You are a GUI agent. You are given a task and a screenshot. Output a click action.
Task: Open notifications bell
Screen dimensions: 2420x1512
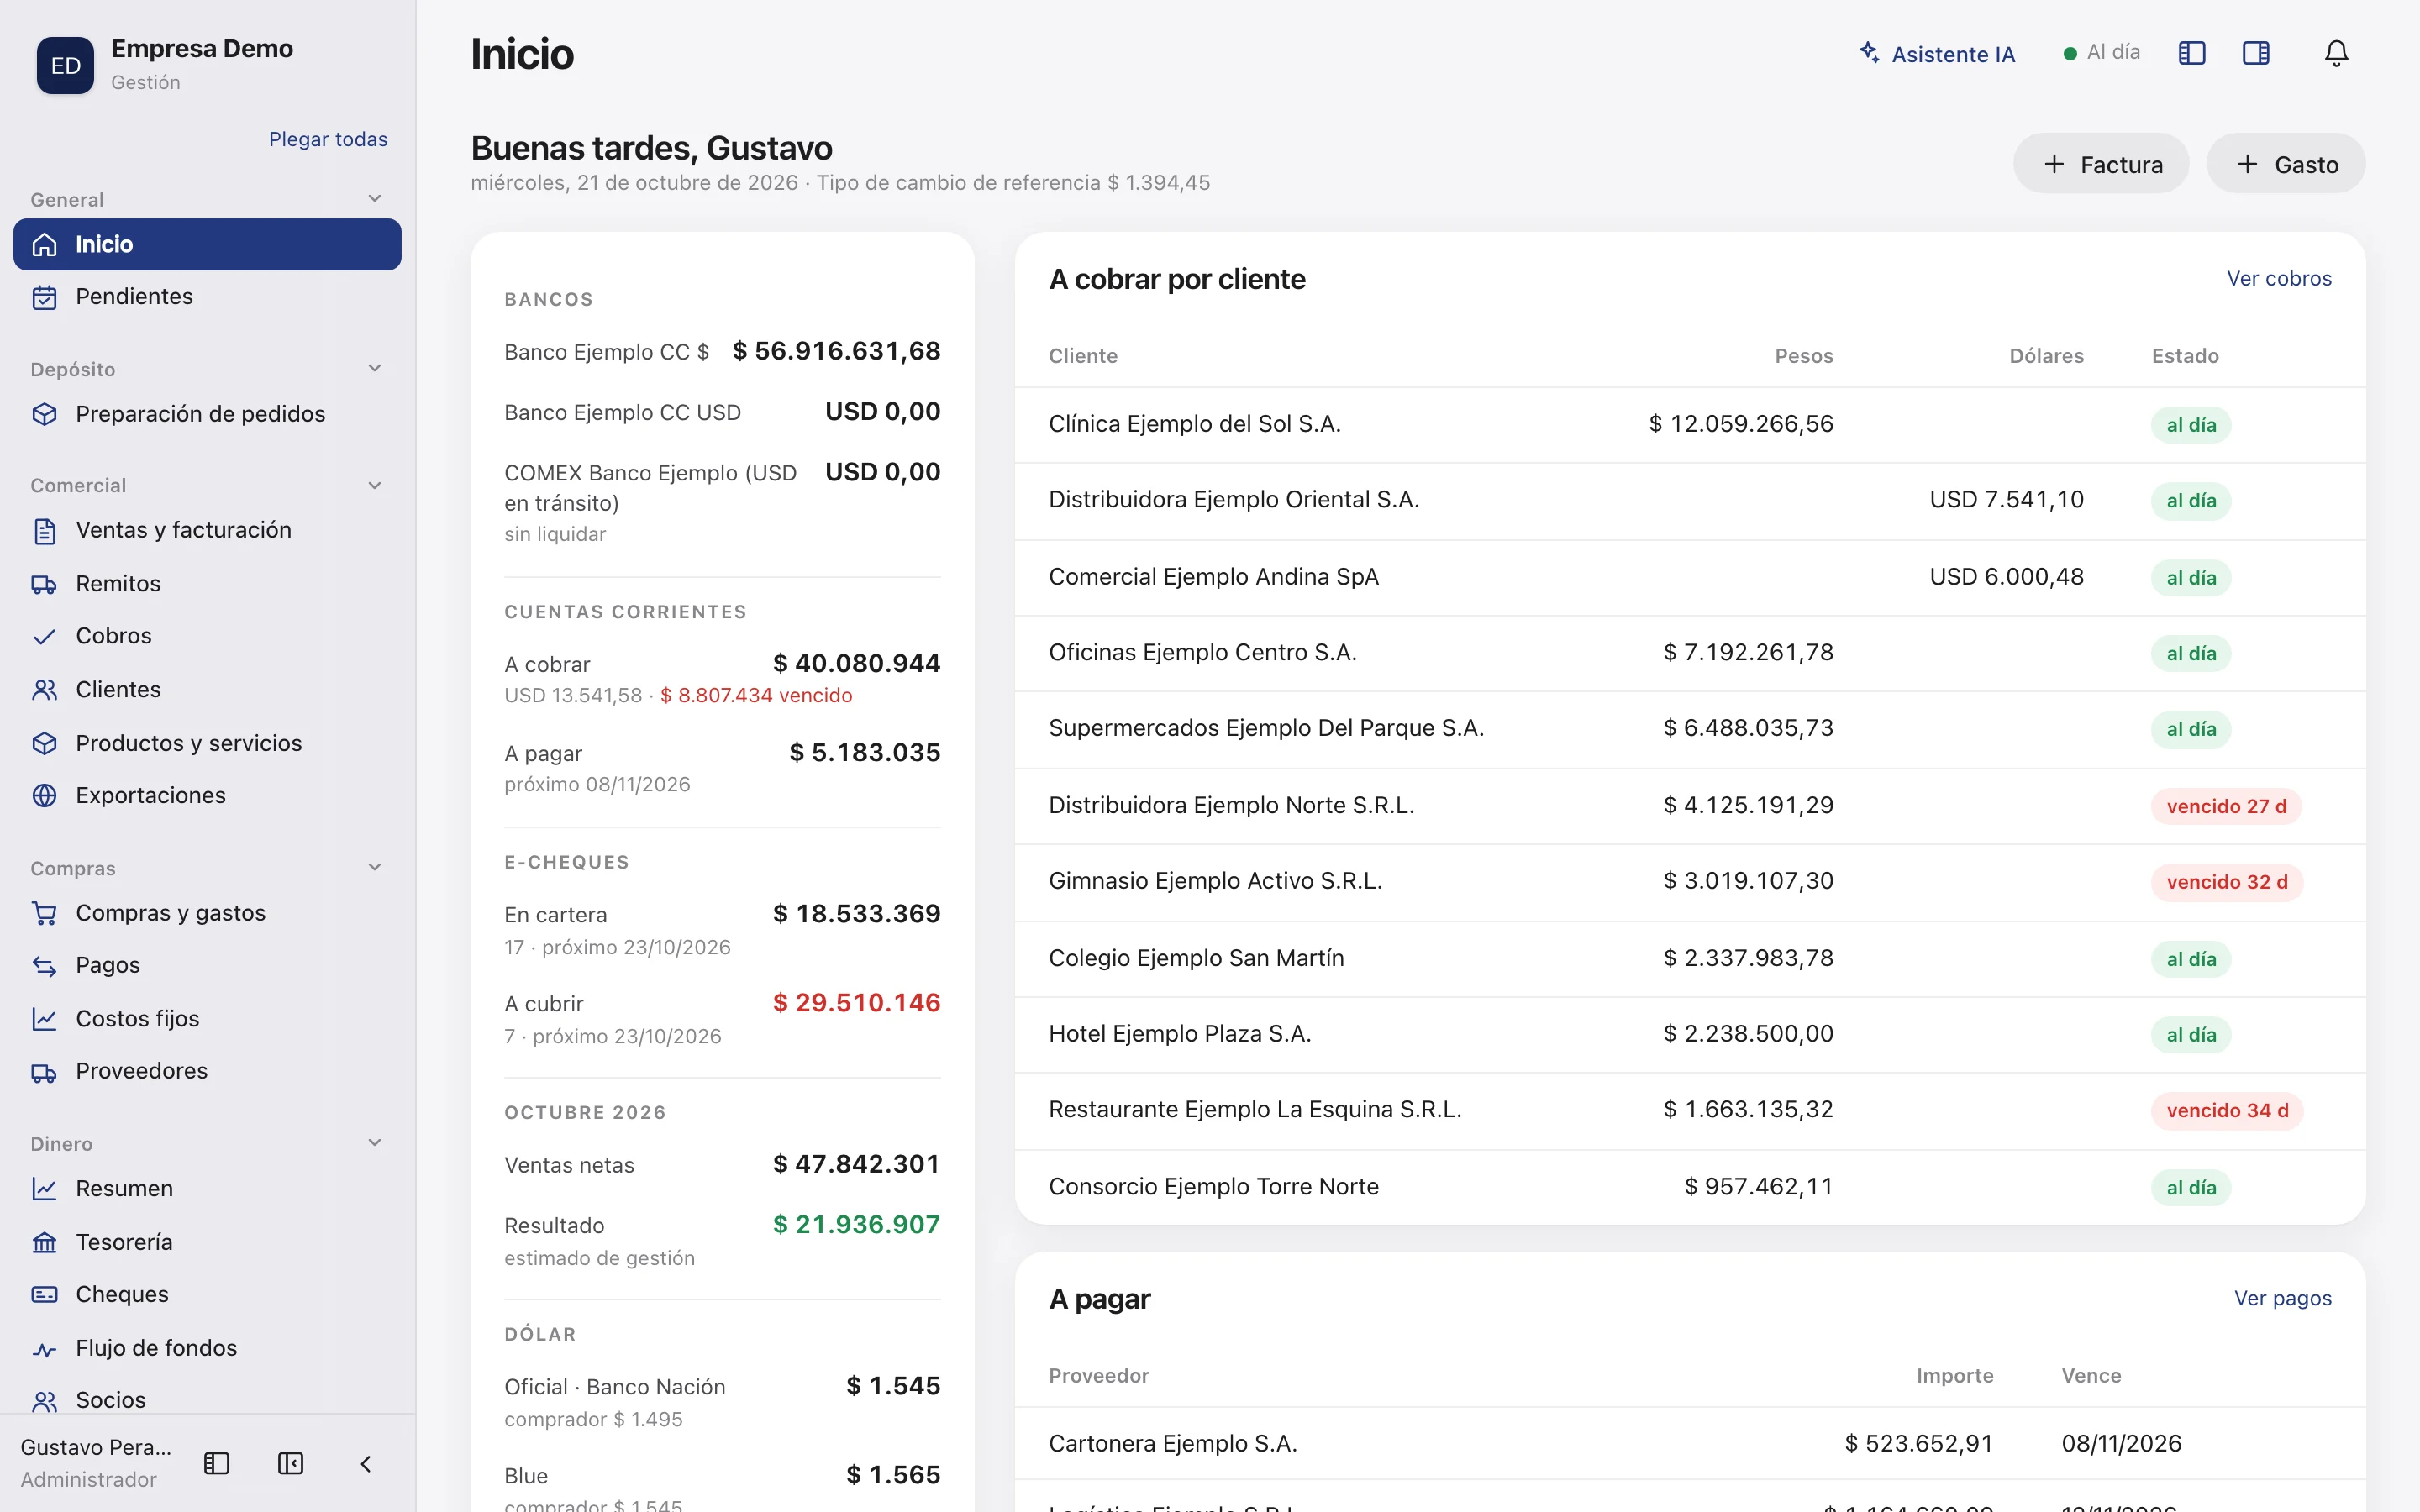pos(2336,53)
